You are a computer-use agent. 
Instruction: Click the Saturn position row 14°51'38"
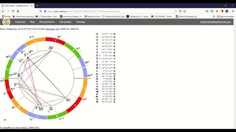point(106,52)
